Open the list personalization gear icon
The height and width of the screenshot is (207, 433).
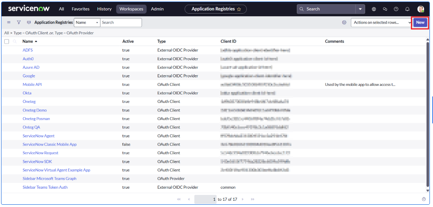(x=344, y=23)
